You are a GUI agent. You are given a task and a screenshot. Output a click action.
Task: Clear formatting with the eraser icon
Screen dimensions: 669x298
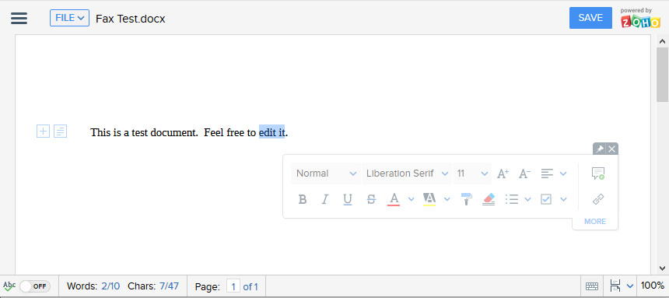[x=489, y=199]
